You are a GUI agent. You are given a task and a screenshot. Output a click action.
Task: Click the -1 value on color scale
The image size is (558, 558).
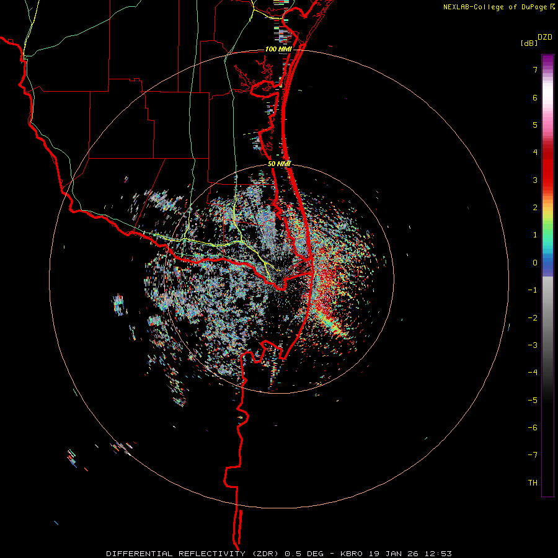[533, 290]
